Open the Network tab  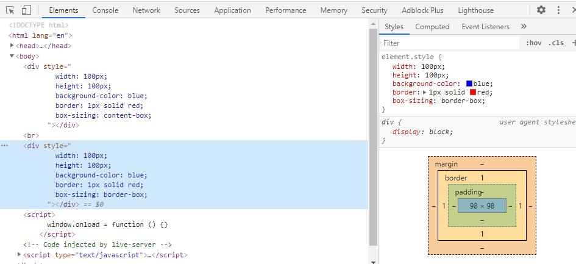[146, 10]
